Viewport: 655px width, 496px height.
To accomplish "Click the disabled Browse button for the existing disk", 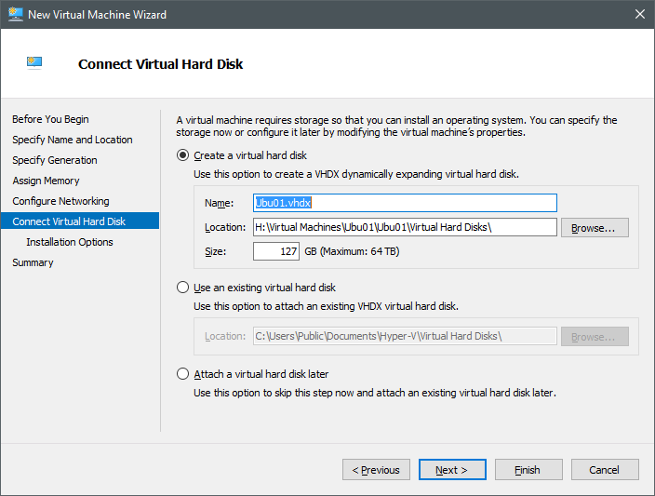I will coord(595,336).
